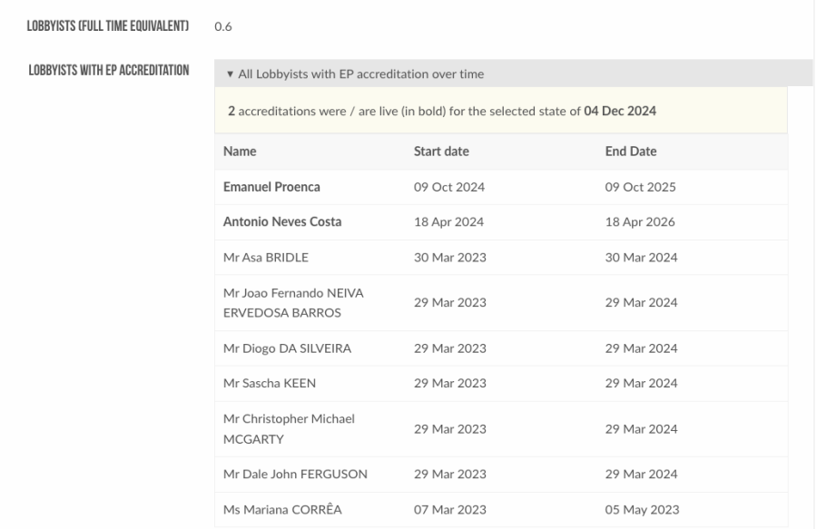Click Mr Dale John FERGUSON row

click(501, 475)
